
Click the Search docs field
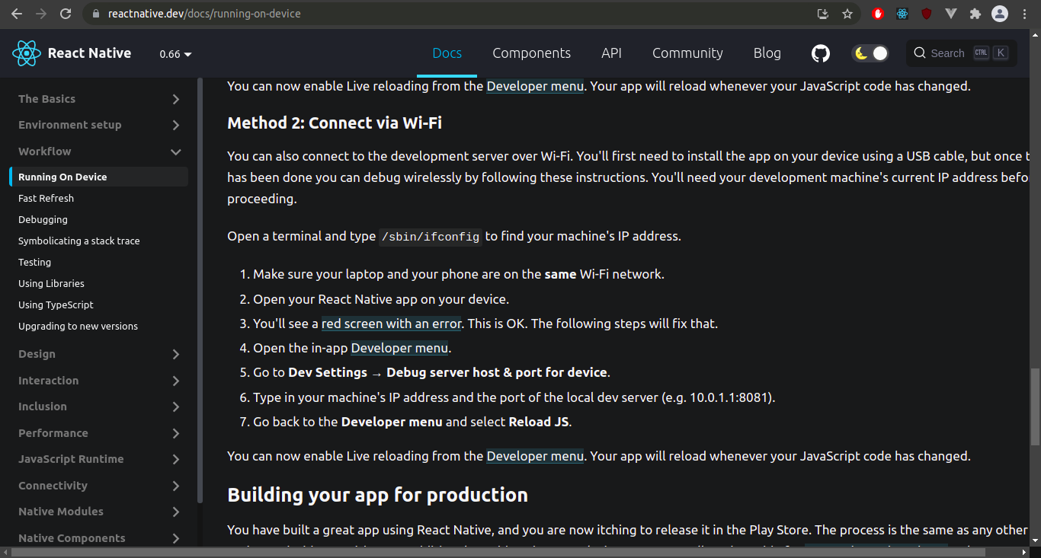[961, 53]
